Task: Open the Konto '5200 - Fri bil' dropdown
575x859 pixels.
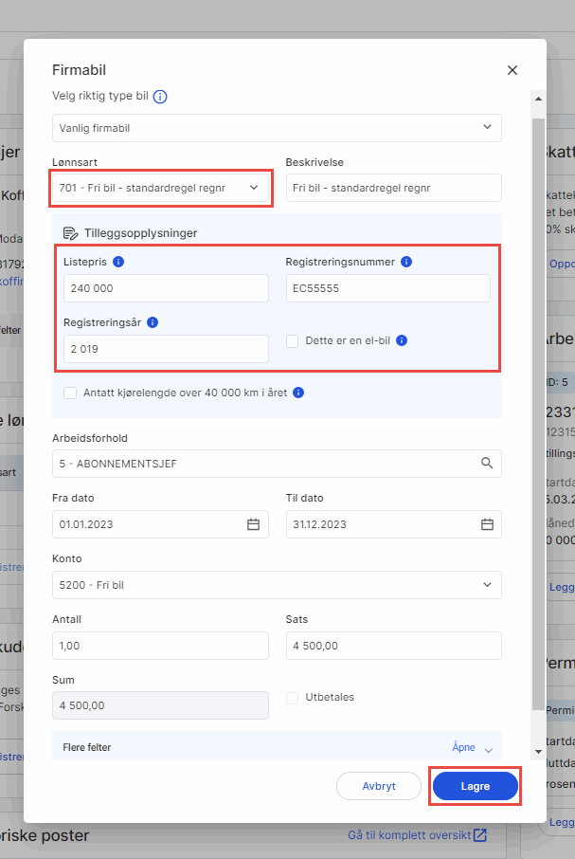Action: coord(277,585)
